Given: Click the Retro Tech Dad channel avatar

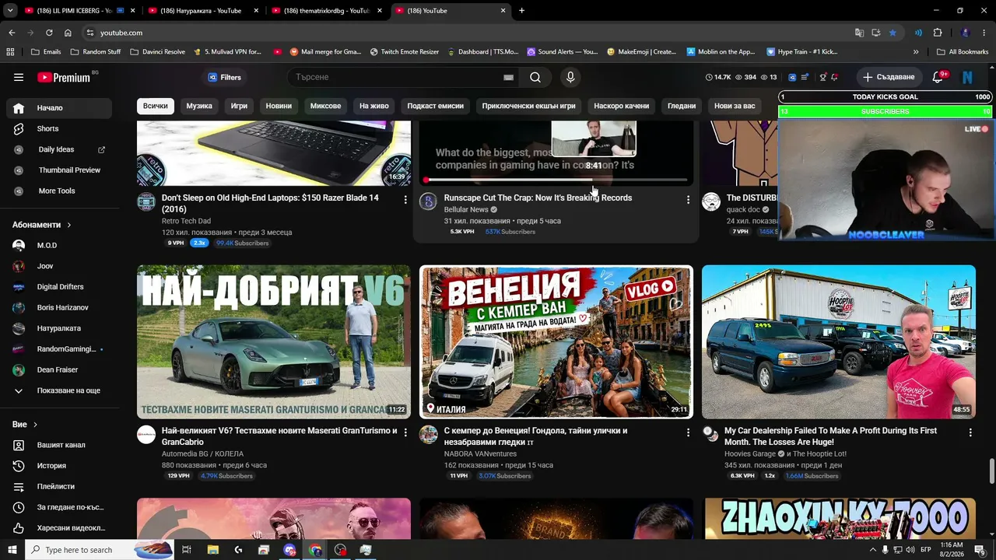Looking at the screenshot, I should pos(146,202).
